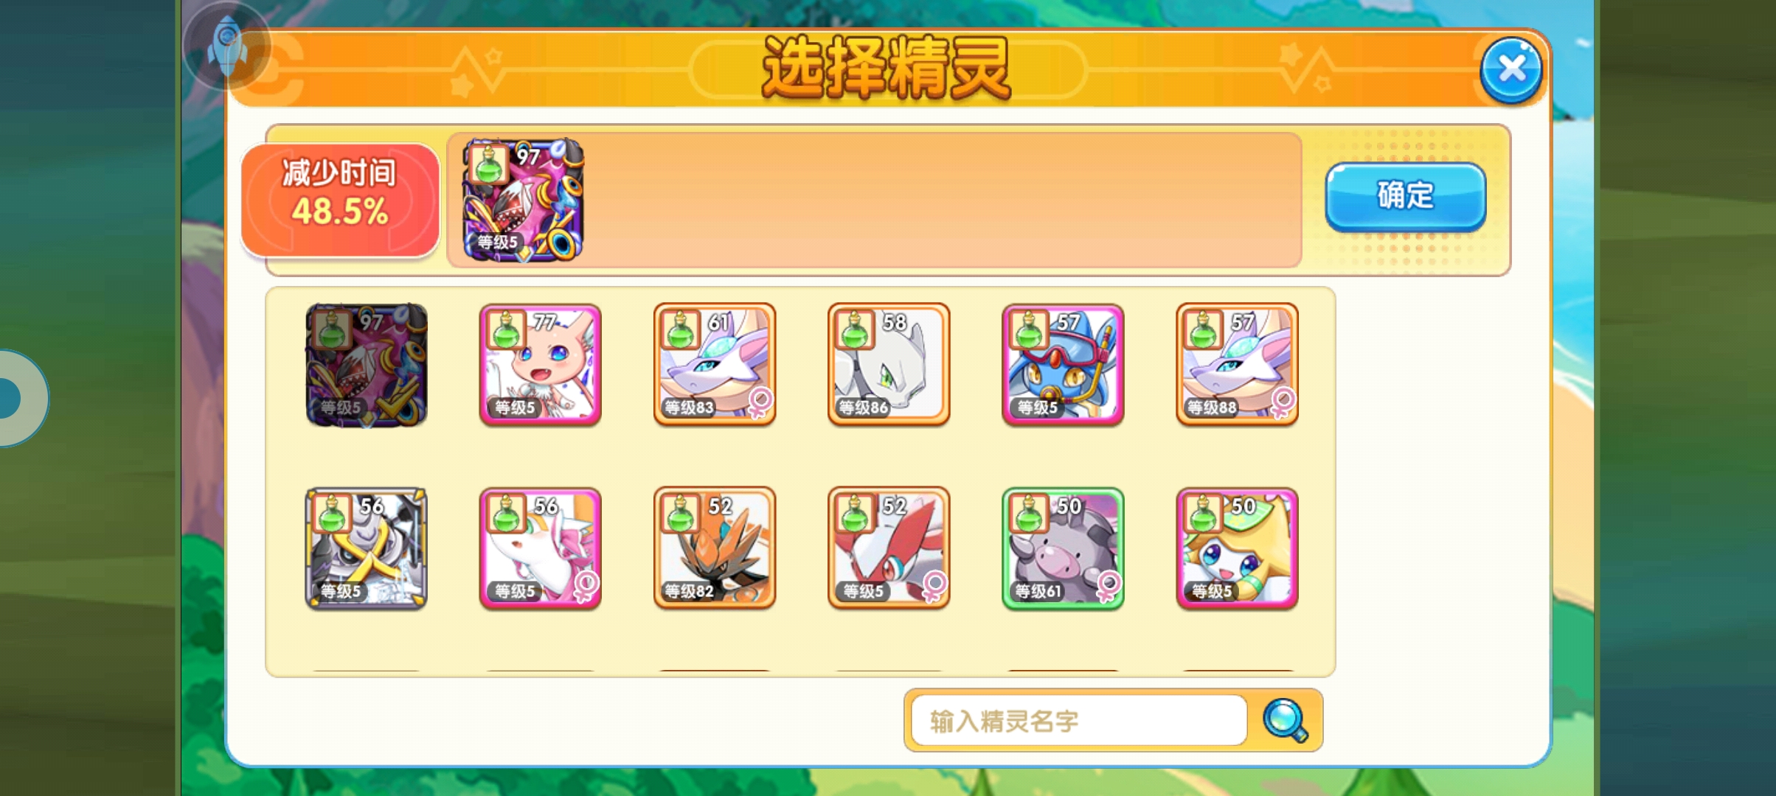
Task: Select the white Mewtwo-like spirit rated 58
Action: pyautogui.click(x=889, y=365)
